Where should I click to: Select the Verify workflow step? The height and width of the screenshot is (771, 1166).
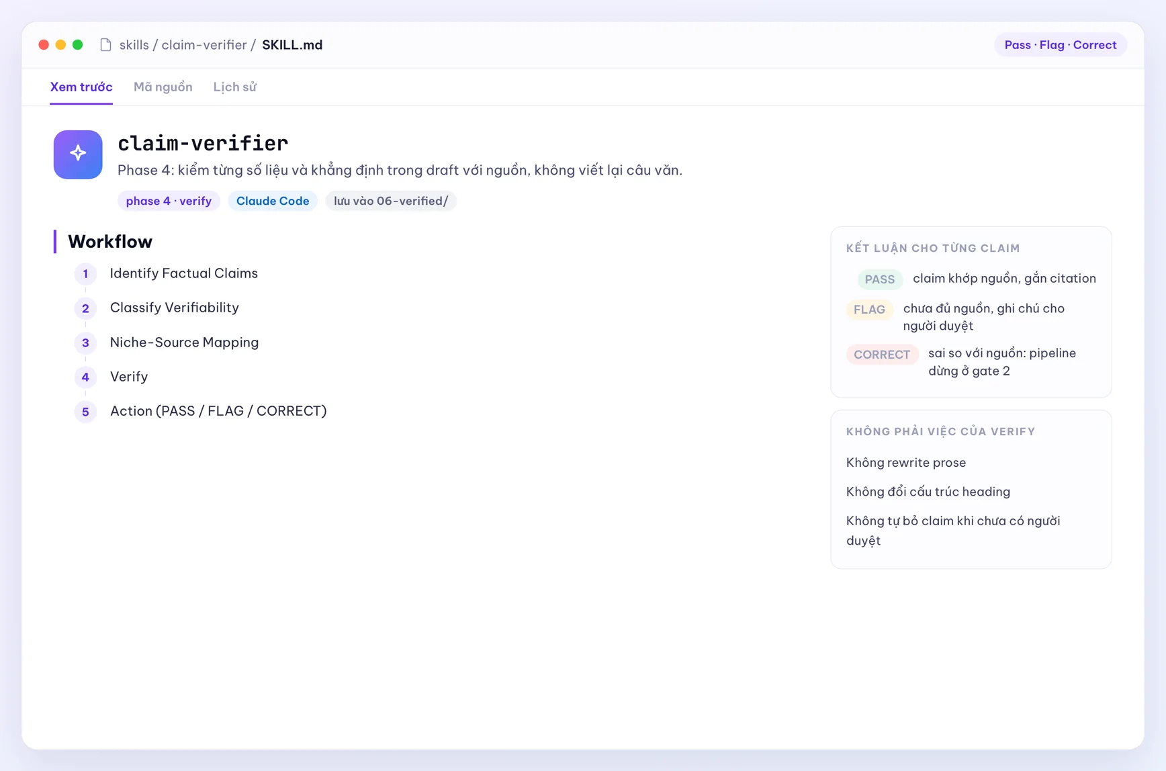(129, 377)
